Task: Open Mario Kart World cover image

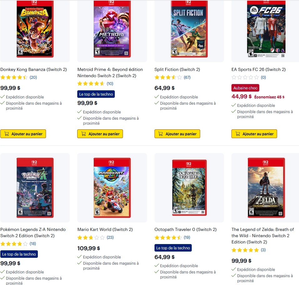Action: coord(112,187)
